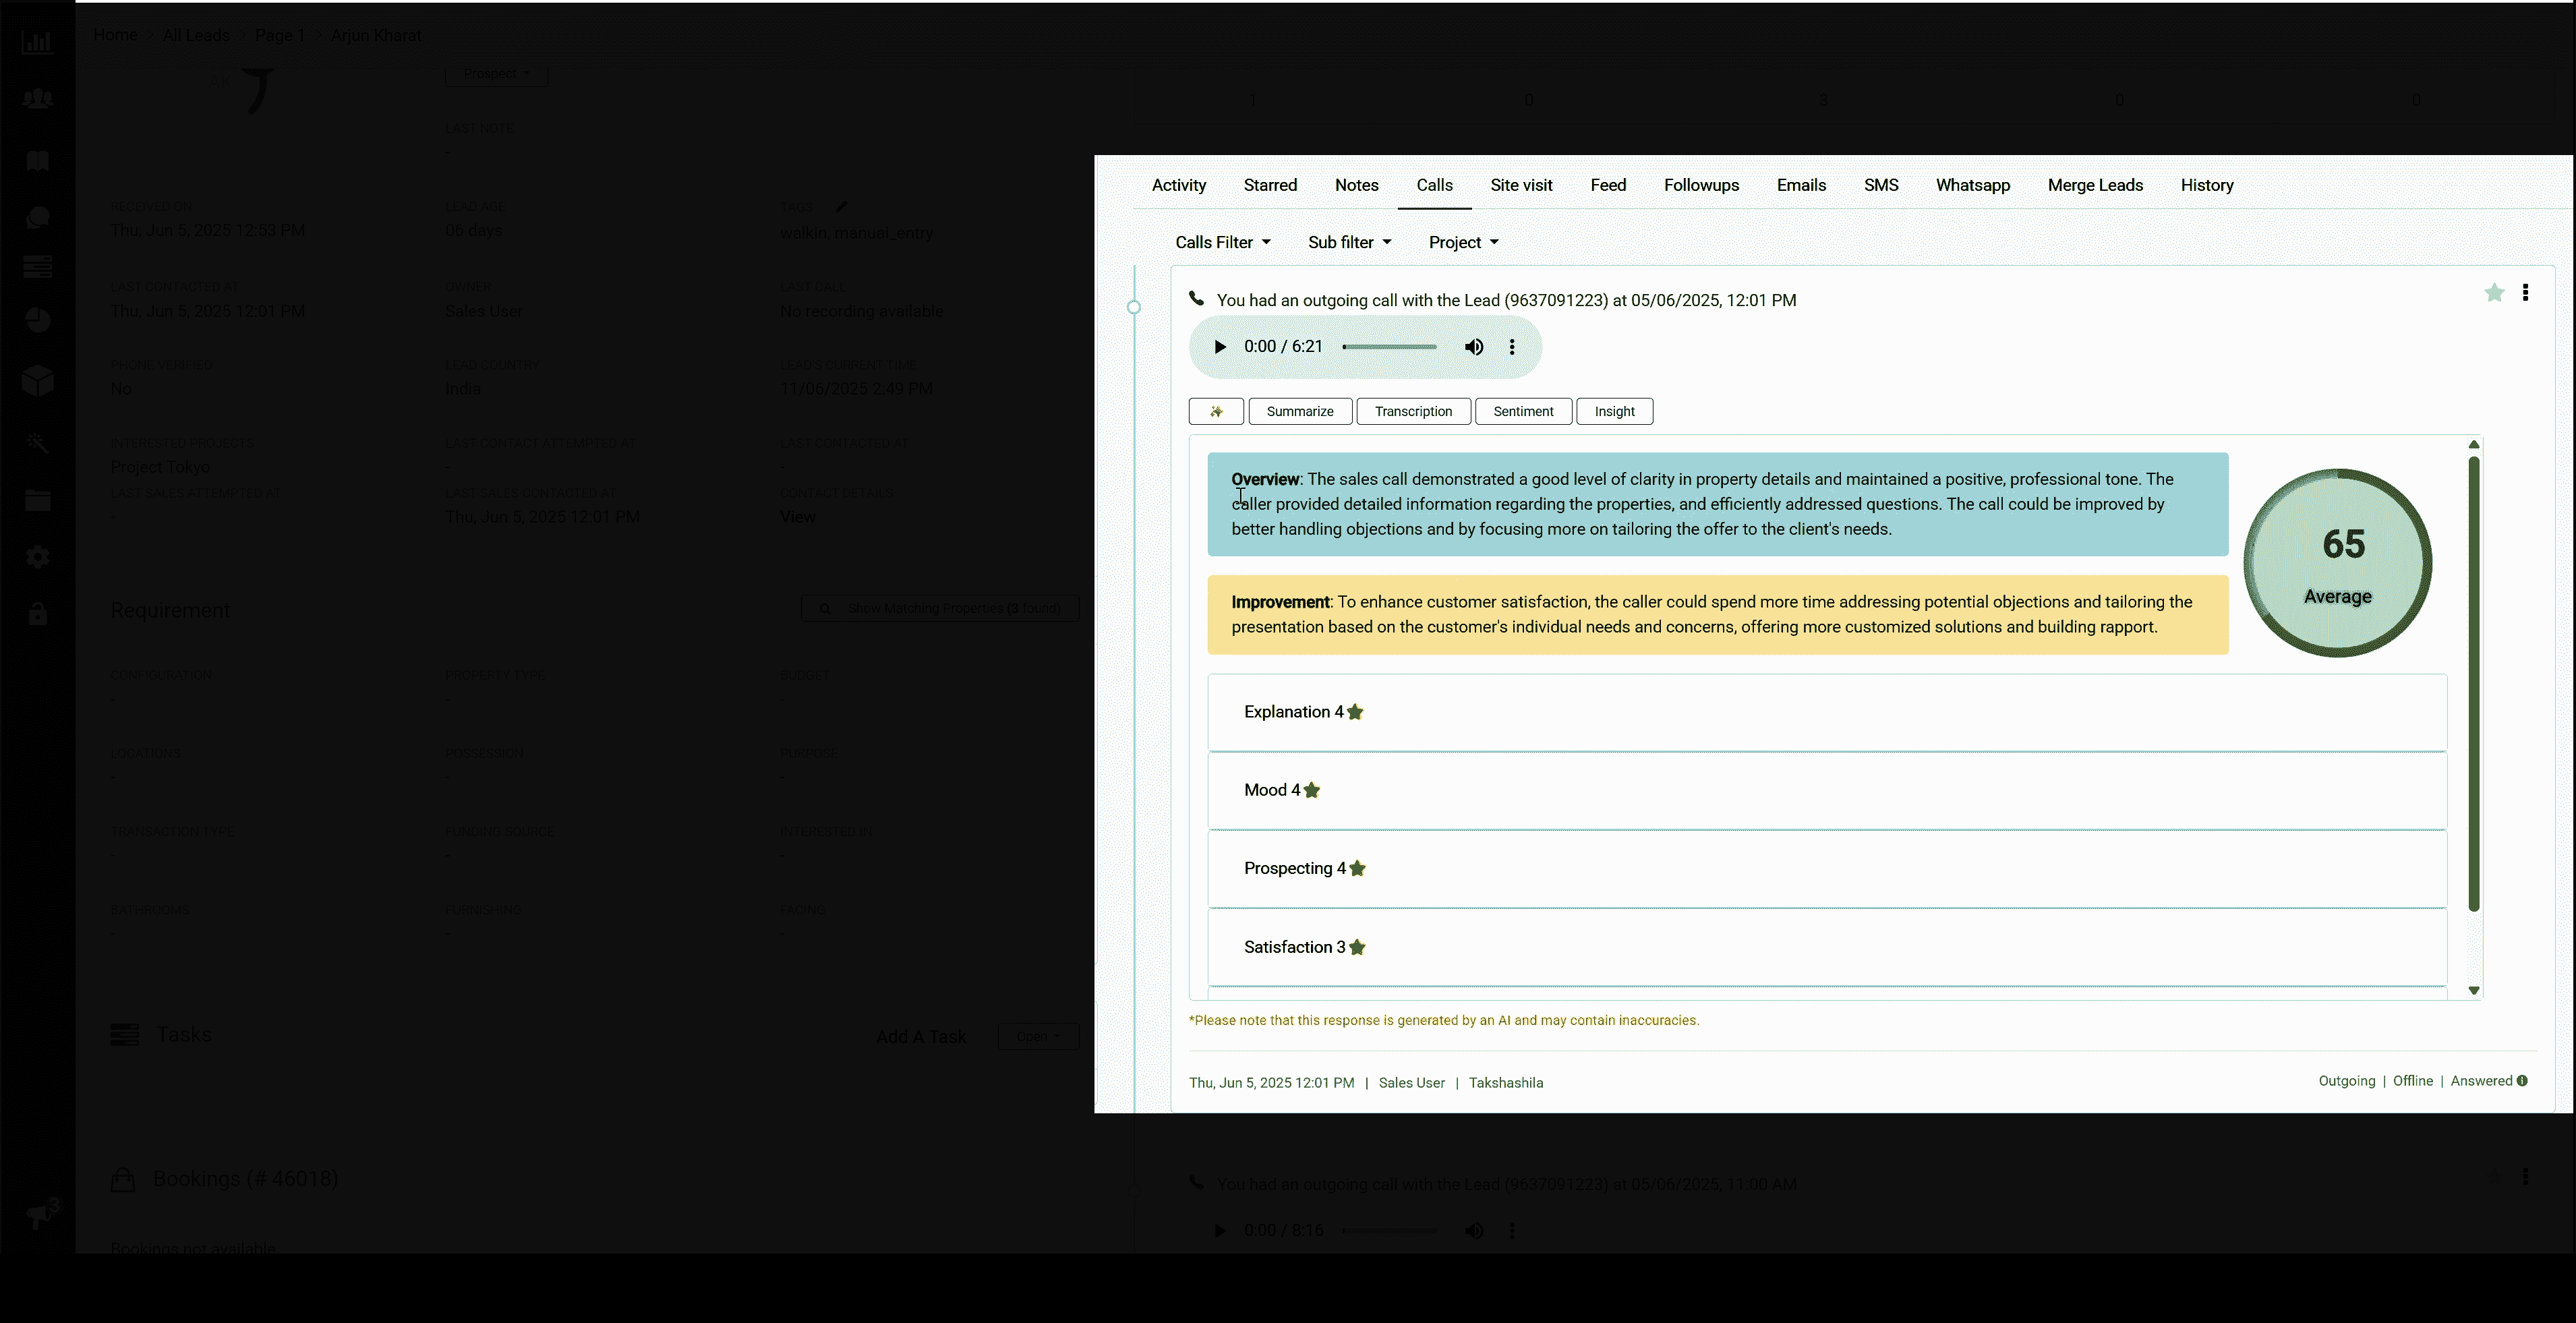Click the Transcription button
Image resolution: width=2576 pixels, height=1323 pixels.
1413,411
